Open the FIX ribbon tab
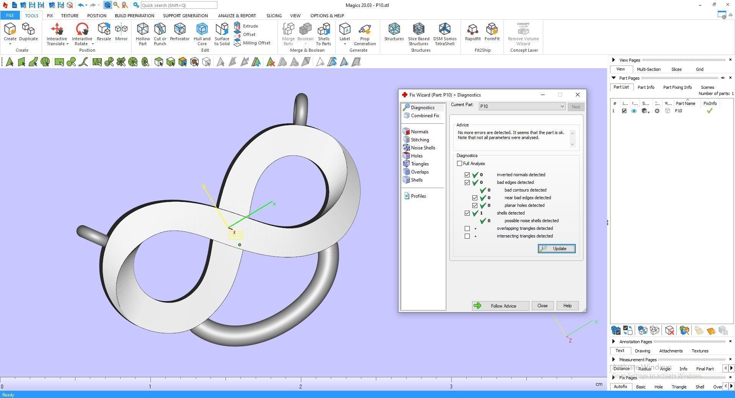Screen dimensions: 735x398 50,16
